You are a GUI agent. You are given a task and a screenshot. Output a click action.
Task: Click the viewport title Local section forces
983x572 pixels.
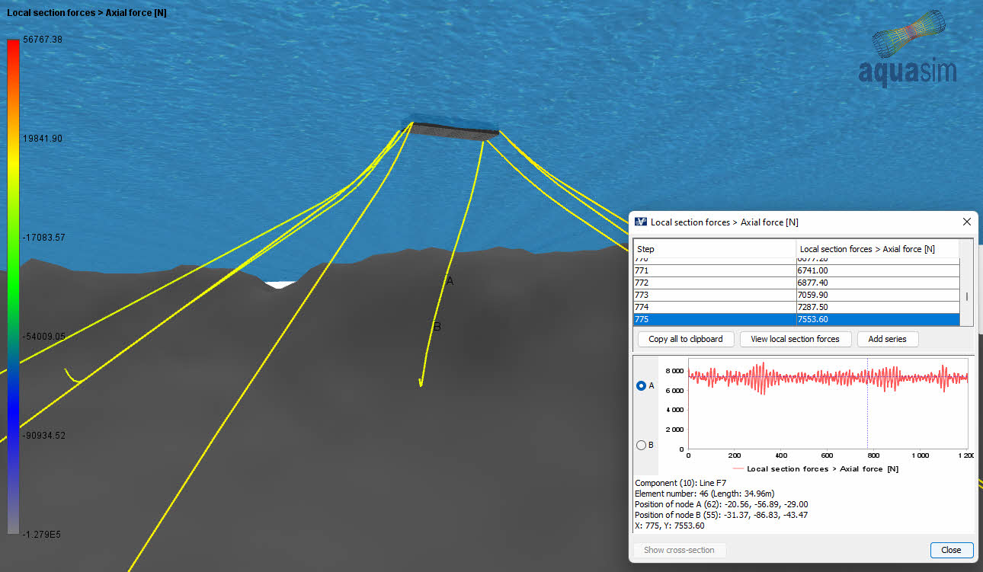click(x=87, y=13)
